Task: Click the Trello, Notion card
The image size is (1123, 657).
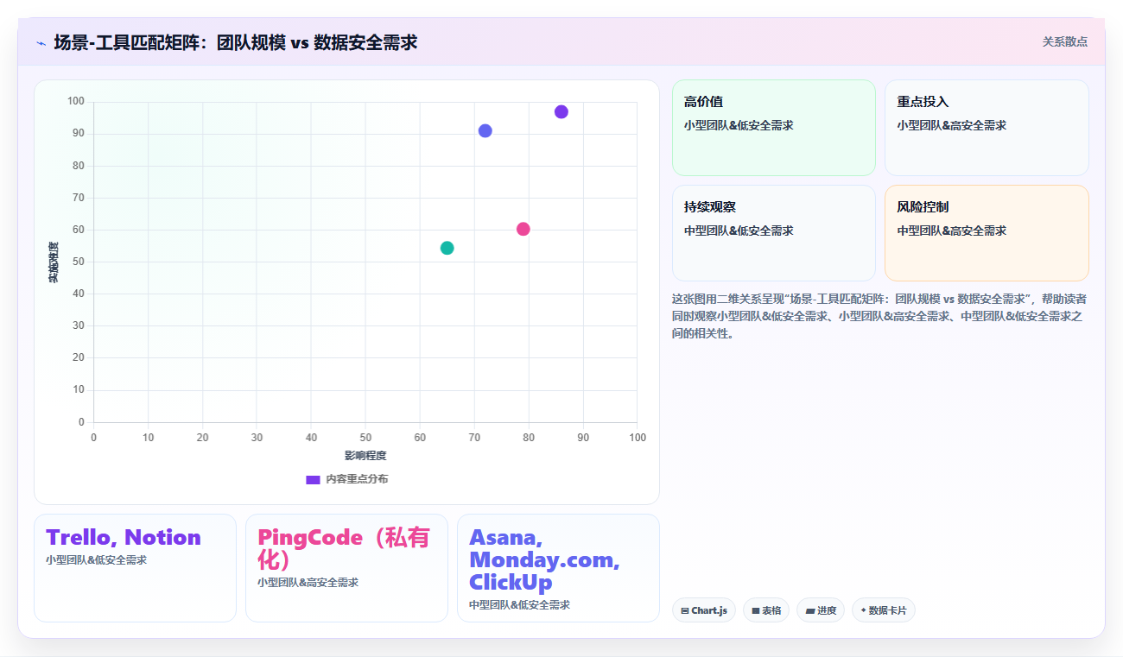Action: (x=135, y=568)
